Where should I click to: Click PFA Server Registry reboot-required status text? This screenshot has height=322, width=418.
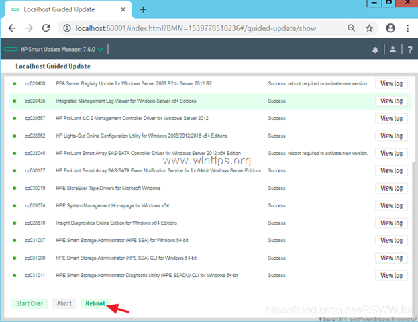(x=318, y=83)
